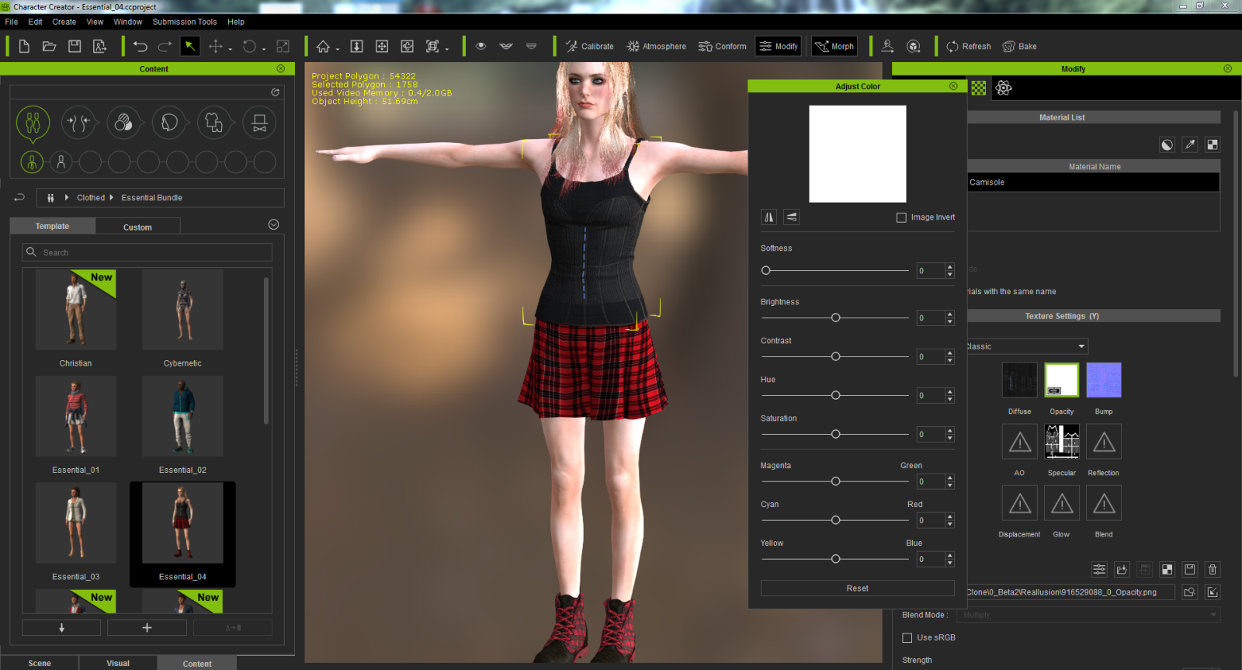Select the Cybernetic template thumbnail
This screenshot has height=670, width=1242.
[182, 310]
